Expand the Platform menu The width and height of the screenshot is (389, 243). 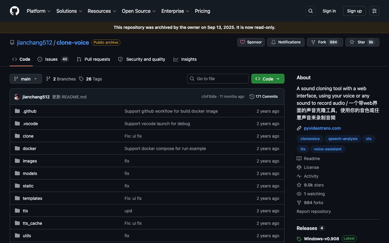pyautogui.click(x=39, y=11)
